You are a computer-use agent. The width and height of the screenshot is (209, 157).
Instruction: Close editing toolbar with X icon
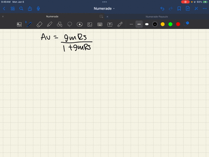[196, 9]
